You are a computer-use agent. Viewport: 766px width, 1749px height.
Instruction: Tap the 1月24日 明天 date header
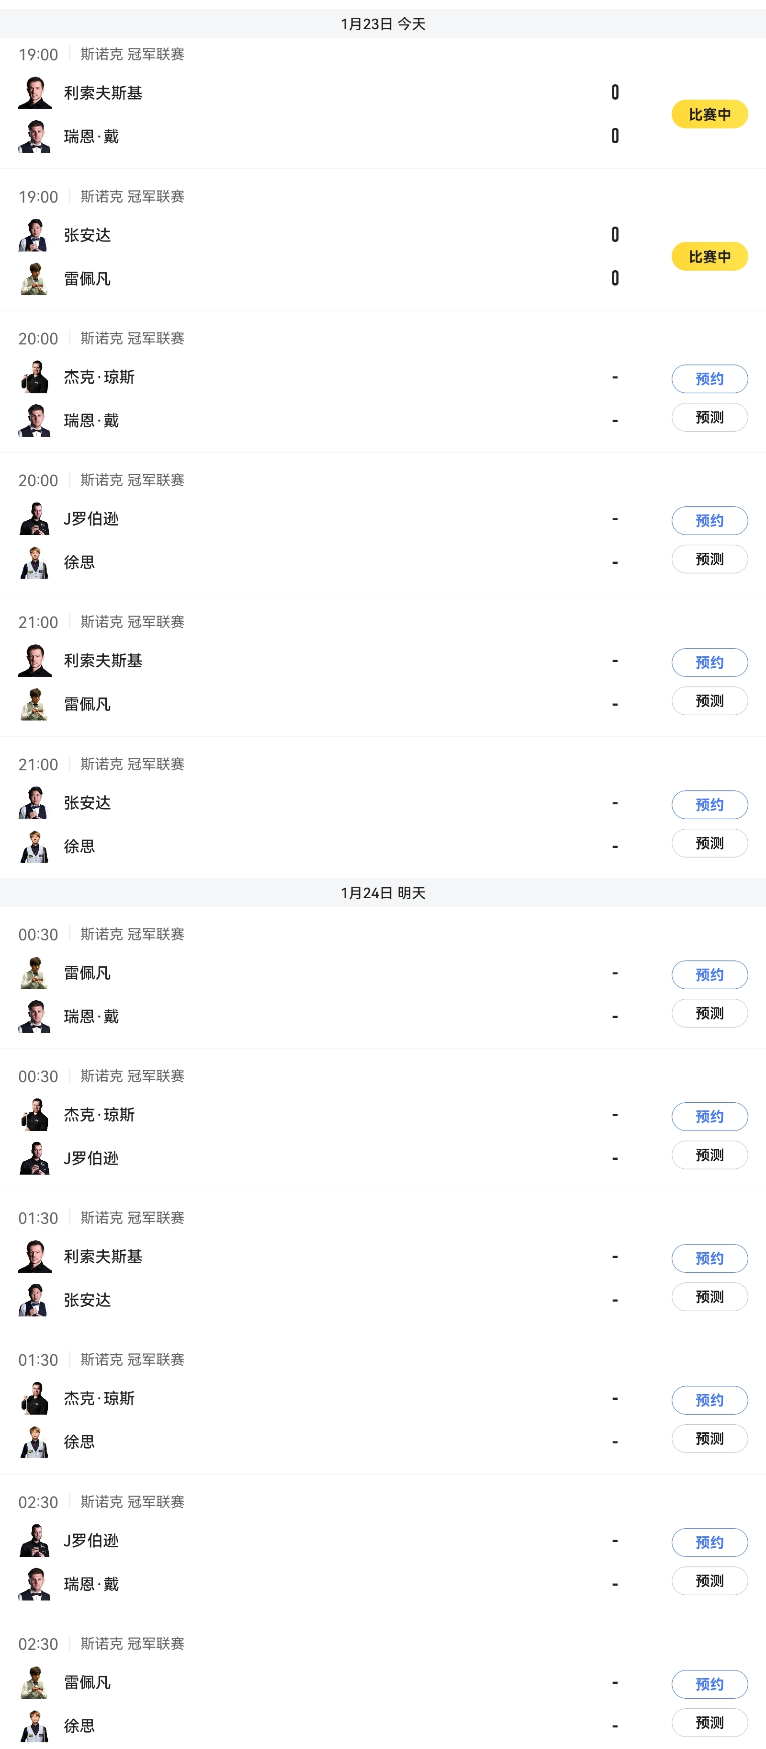[383, 893]
